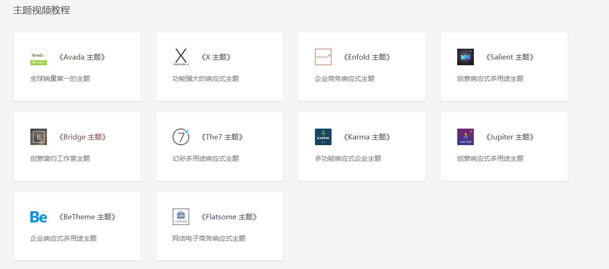Click the description 多功能响应式企业主题
Image resolution: width=609 pixels, height=269 pixels.
(348, 158)
